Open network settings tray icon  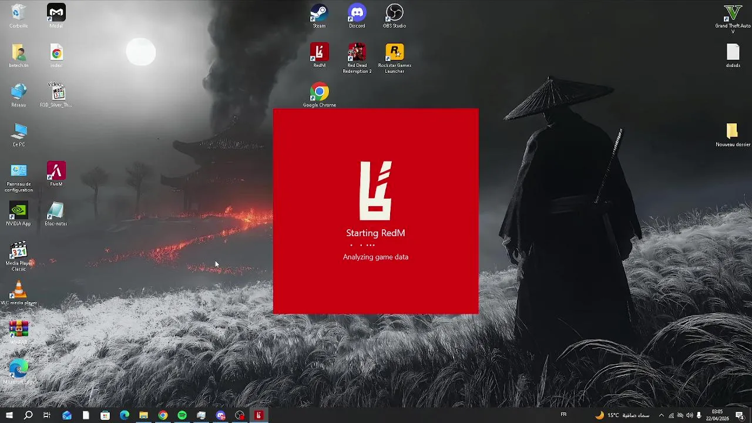coord(671,415)
